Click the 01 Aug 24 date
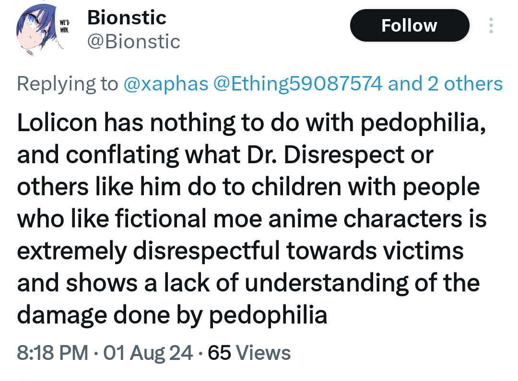The width and height of the screenshot is (518, 381). (148, 352)
